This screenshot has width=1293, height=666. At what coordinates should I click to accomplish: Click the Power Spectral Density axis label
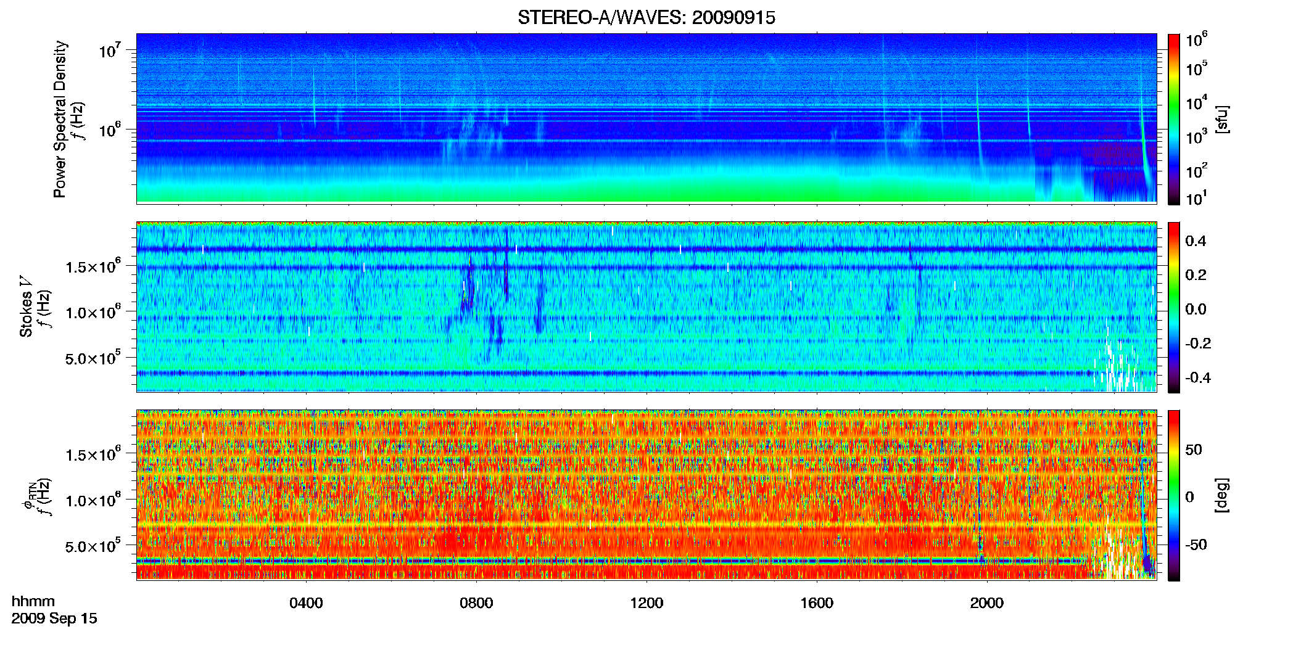(x=60, y=119)
